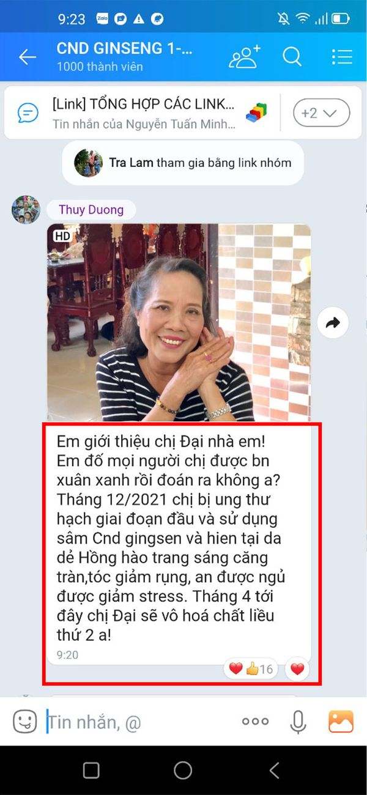Tap Thuy Duong sender name
The width and height of the screenshot is (367, 795).
(x=91, y=210)
